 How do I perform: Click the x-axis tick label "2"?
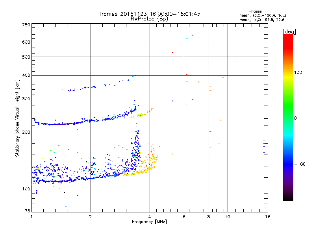(91, 217)
